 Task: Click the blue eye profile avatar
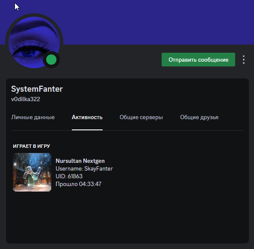tap(34, 42)
